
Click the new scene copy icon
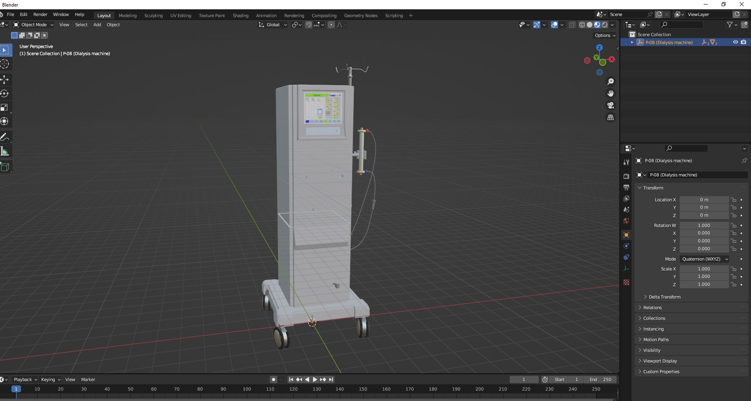point(659,14)
